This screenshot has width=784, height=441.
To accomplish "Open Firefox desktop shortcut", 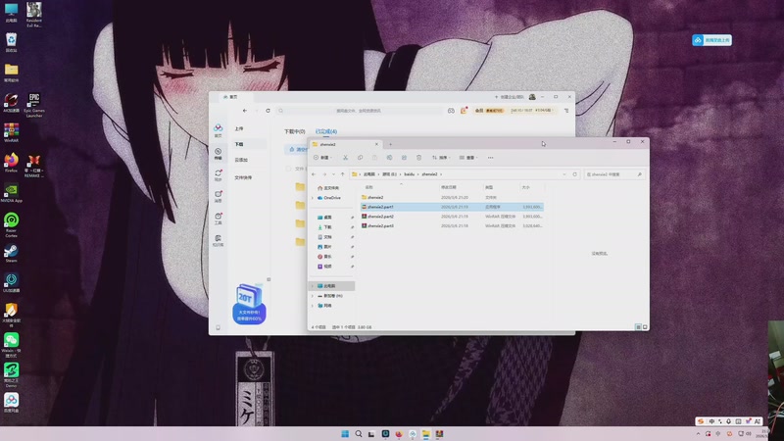I will pos(11,163).
